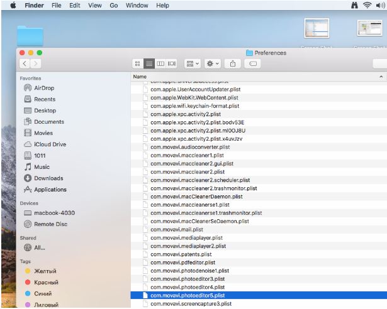
Task: Open the Edit menu
Action: point(74,6)
